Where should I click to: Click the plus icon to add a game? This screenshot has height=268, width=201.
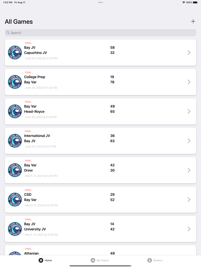coord(193,21)
